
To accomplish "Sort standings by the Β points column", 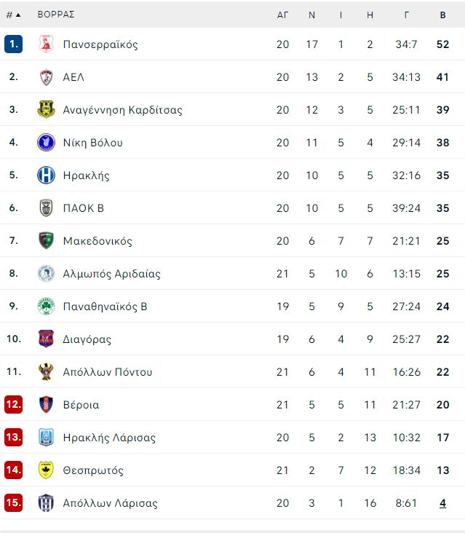I will [x=442, y=15].
